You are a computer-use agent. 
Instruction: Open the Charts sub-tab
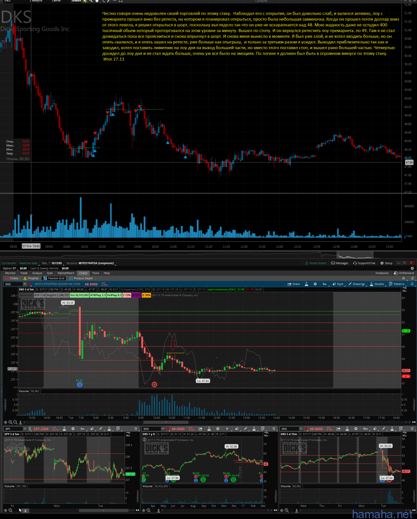[12, 278]
